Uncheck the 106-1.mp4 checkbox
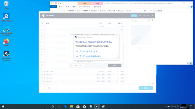The image size is (195, 109). click(x=42, y=71)
